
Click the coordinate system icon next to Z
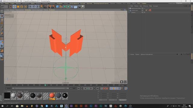click(x=41, y=6)
